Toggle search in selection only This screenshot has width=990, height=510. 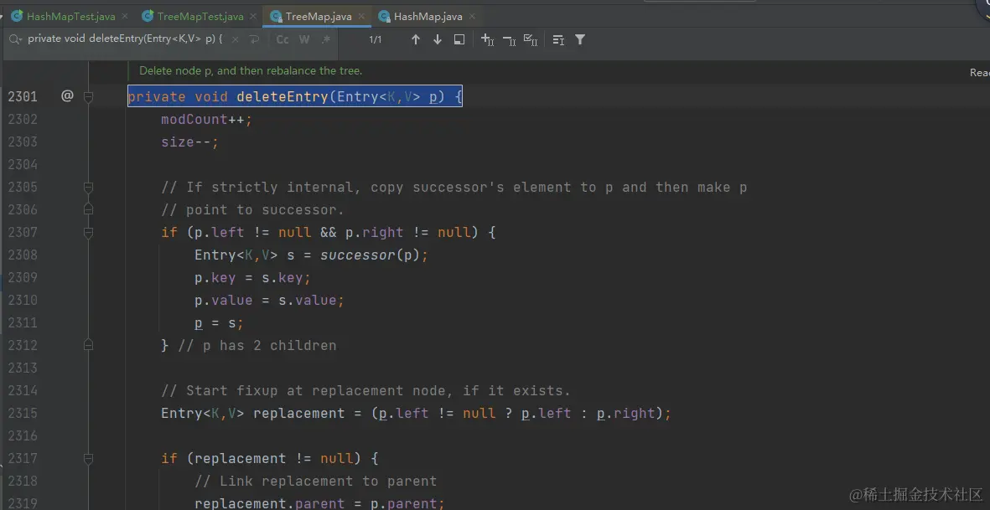coord(558,39)
